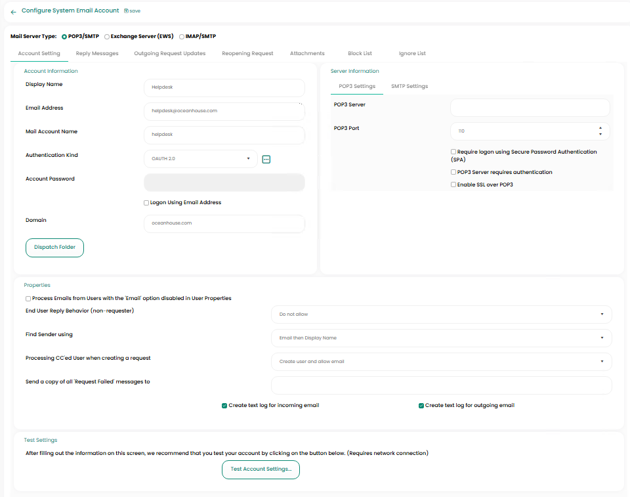Check POP3 Server requires authentication

453,173
